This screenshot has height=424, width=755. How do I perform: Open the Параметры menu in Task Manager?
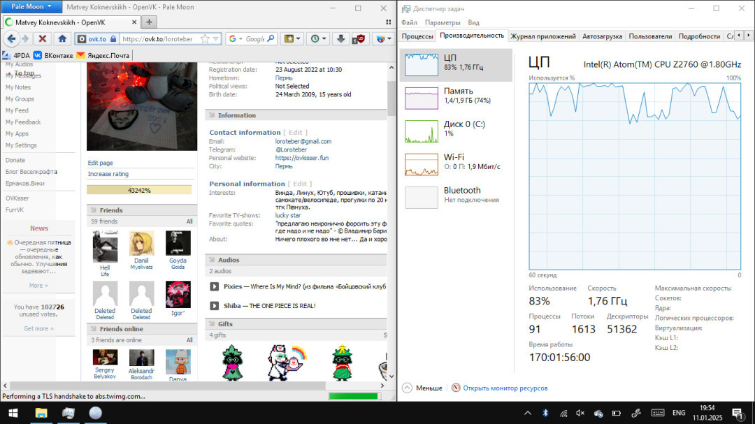443,22
